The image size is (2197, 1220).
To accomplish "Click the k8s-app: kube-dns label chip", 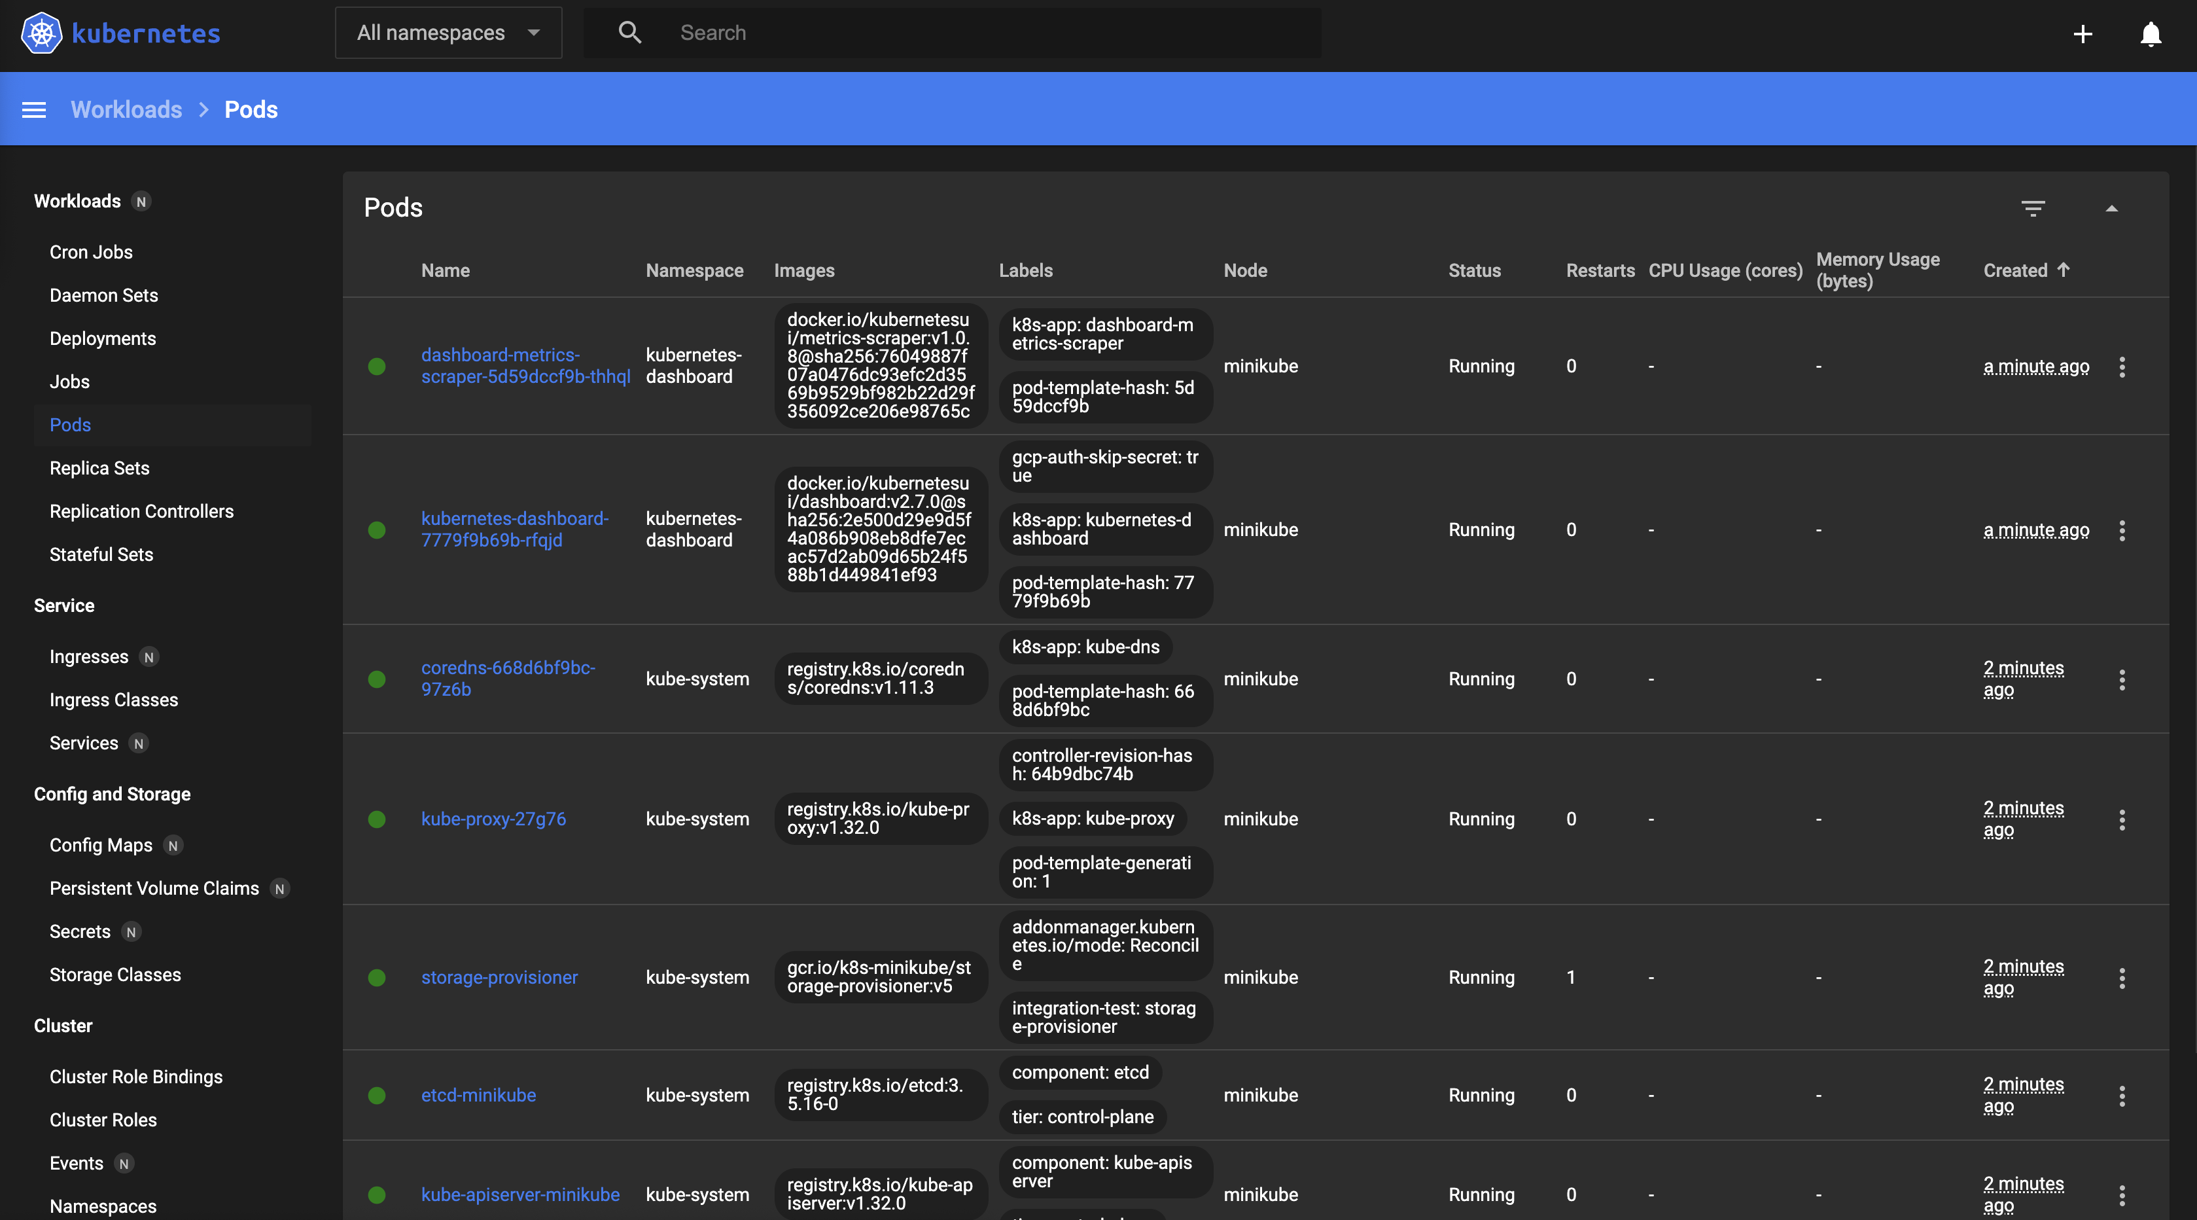I will coord(1085,647).
